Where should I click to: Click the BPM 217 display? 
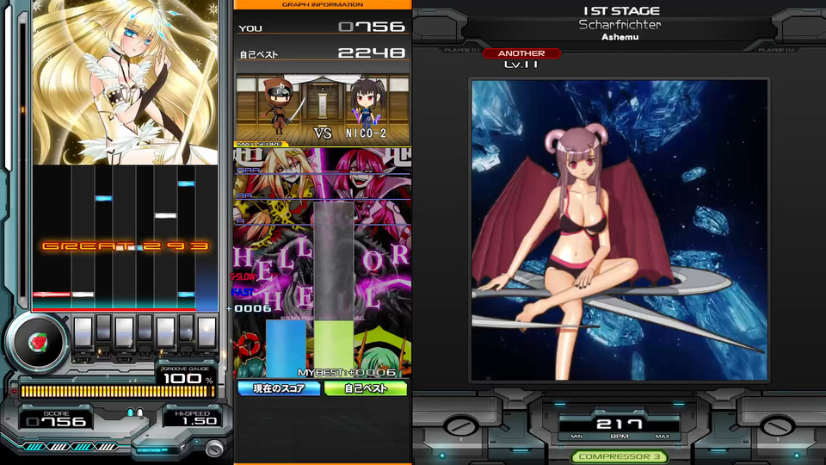pyautogui.click(x=619, y=424)
